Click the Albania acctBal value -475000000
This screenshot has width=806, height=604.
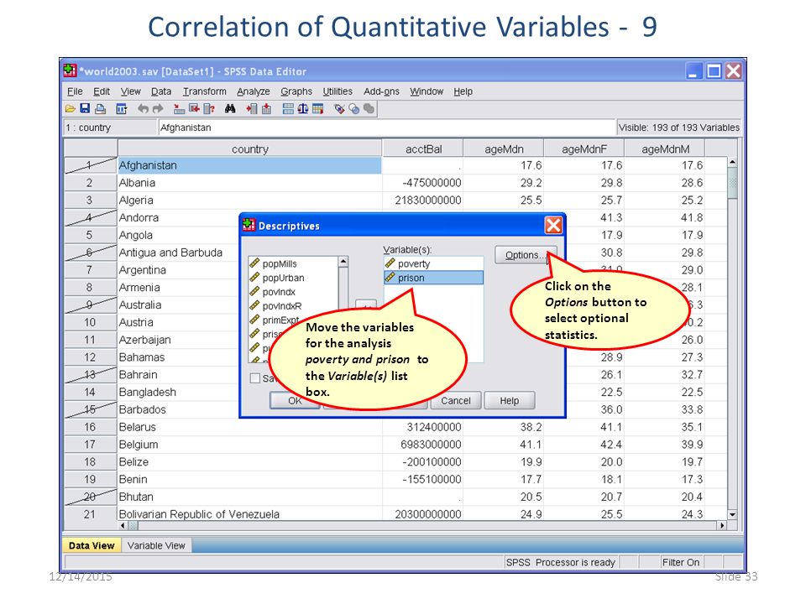pos(423,183)
